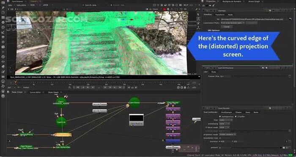296x157 pixels.
Task: Toggle the transparency checkbox
Action: (x=220, y=116)
